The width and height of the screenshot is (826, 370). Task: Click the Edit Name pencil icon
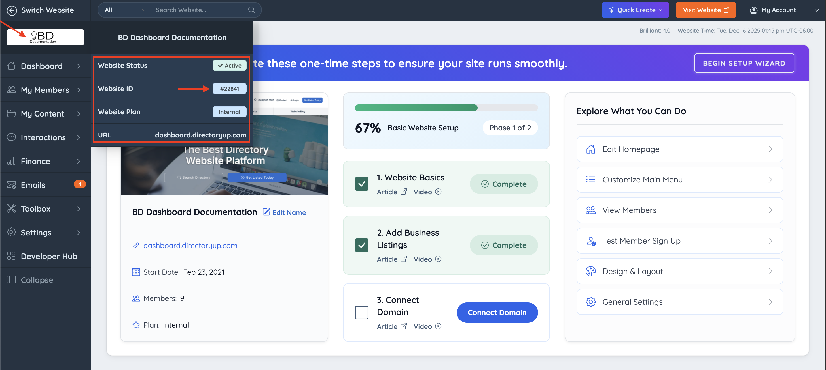(x=266, y=212)
